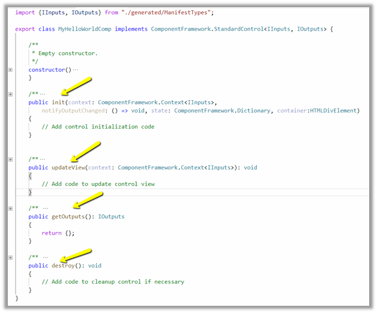Click the "// Add control initialization code" comment
Viewport: 377px width, 313px height.
98,127
